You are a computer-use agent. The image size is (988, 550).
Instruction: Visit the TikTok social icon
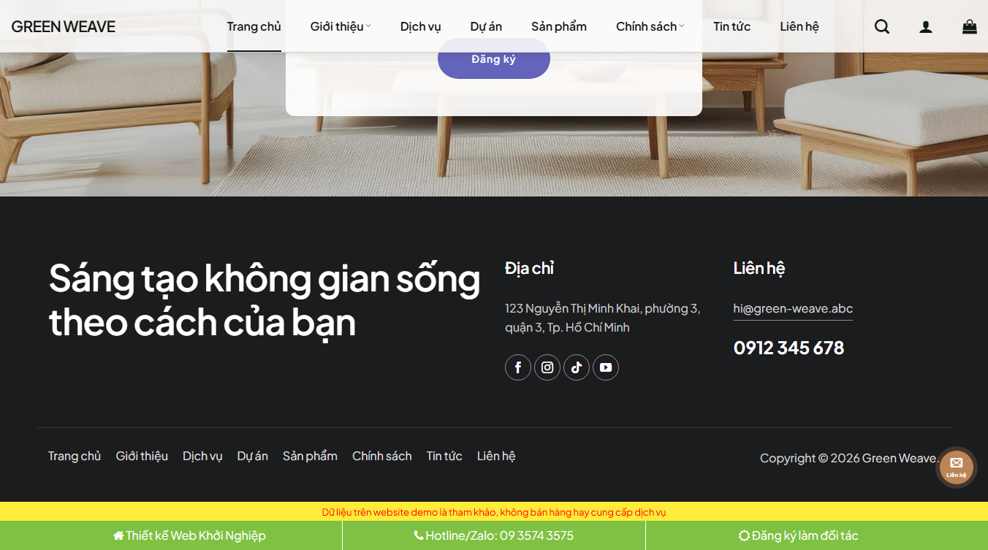(x=577, y=367)
